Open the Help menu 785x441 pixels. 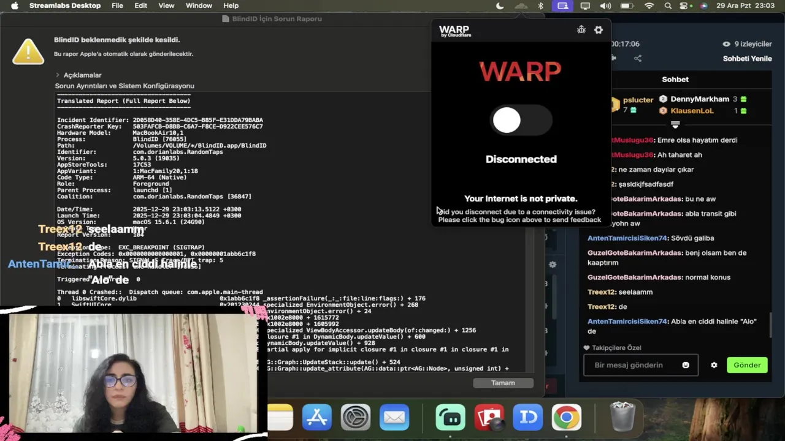(231, 6)
